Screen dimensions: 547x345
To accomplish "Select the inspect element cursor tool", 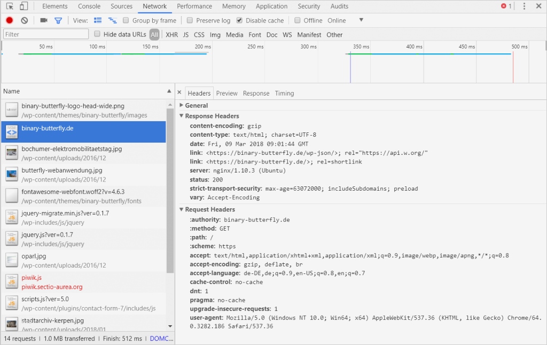I will [9, 6].
